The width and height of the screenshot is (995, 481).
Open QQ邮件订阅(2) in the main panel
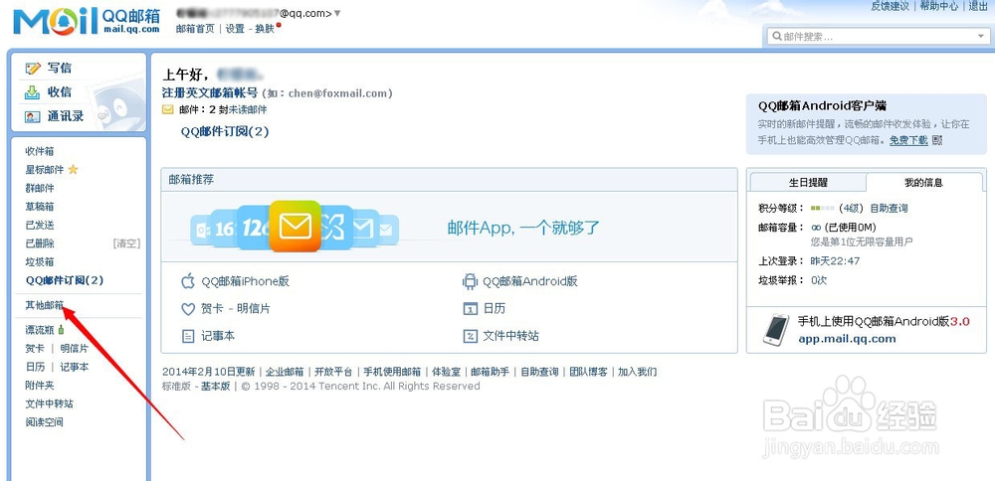(225, 131)
